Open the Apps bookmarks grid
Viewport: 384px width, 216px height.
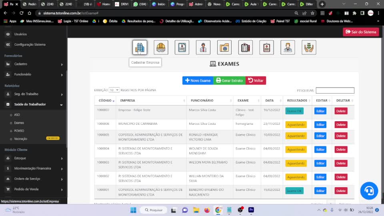tap(10, 21)
